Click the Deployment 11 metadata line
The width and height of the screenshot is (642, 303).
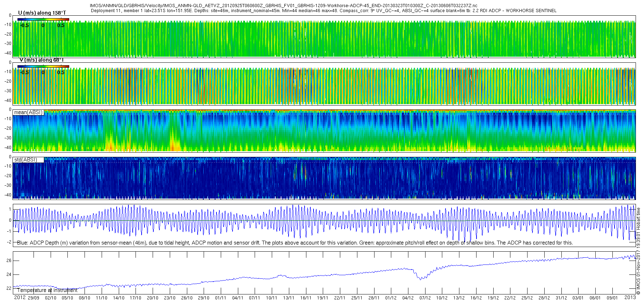tap(323, 11)
